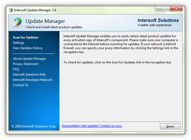
Task: Click the Done button
Action: pyautogui.click(x=170, y=126)
